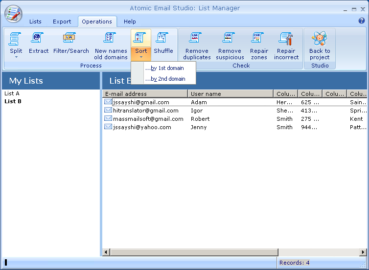Click user name Jenny cell

click(199, 127)
